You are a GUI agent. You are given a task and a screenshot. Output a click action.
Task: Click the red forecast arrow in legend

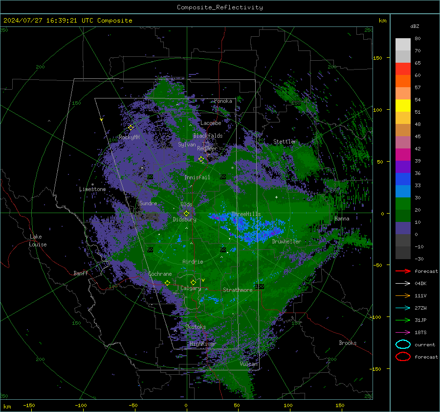pyautogui.click(x=403, y=271)
